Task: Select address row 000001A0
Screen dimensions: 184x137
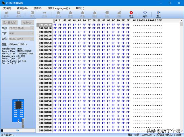Action: click(45, 119)
